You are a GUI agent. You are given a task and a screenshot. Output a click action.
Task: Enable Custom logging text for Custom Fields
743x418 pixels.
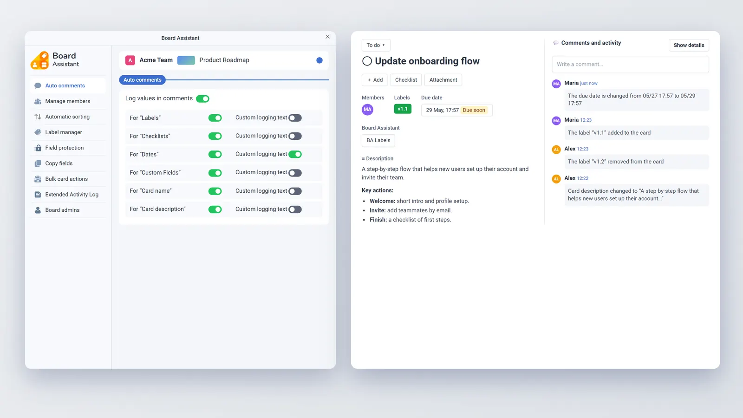tap(295, 173)
